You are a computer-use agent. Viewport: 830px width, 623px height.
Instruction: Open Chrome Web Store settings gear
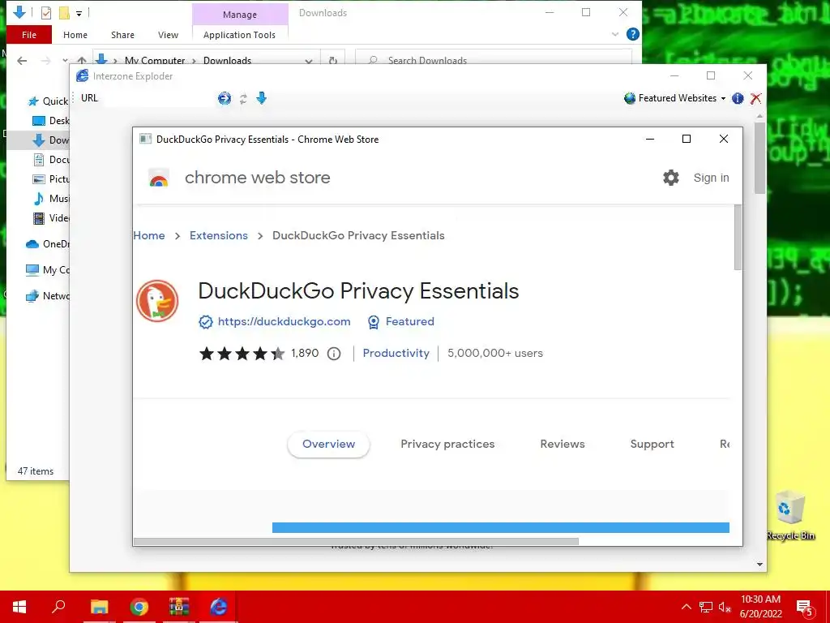tap(670, 178)
